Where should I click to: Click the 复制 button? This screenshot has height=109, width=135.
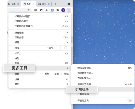[57, 74]
